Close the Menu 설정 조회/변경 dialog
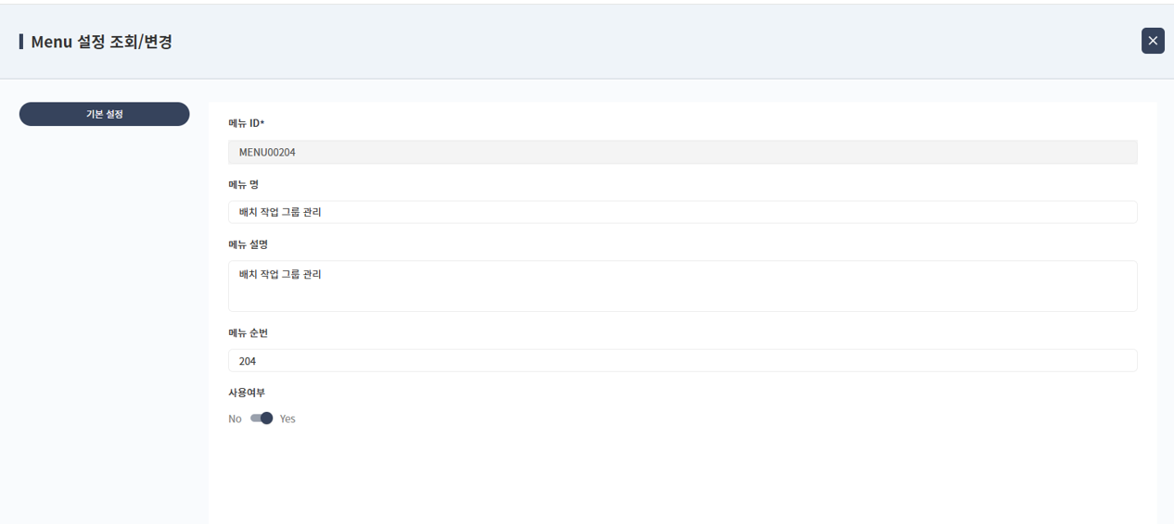The image size is (1174, 524). (1153, 41)
